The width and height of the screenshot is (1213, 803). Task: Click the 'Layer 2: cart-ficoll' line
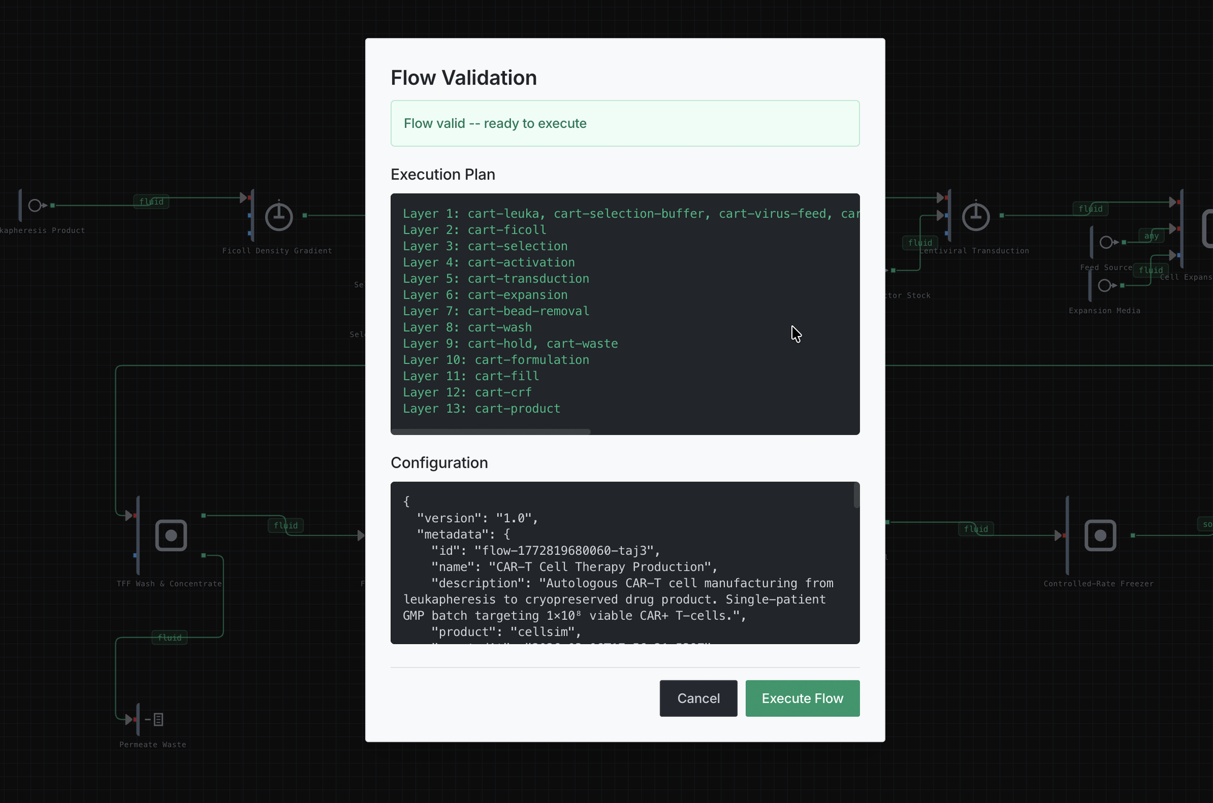pos(475,230)
